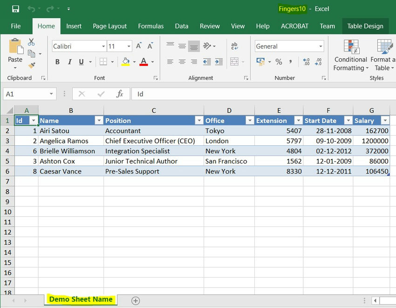Open the Formulas ribbon tab
This screenshot has height=308, width=396.
150,26
